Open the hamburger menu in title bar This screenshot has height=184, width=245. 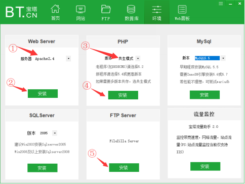coord(221,4)
